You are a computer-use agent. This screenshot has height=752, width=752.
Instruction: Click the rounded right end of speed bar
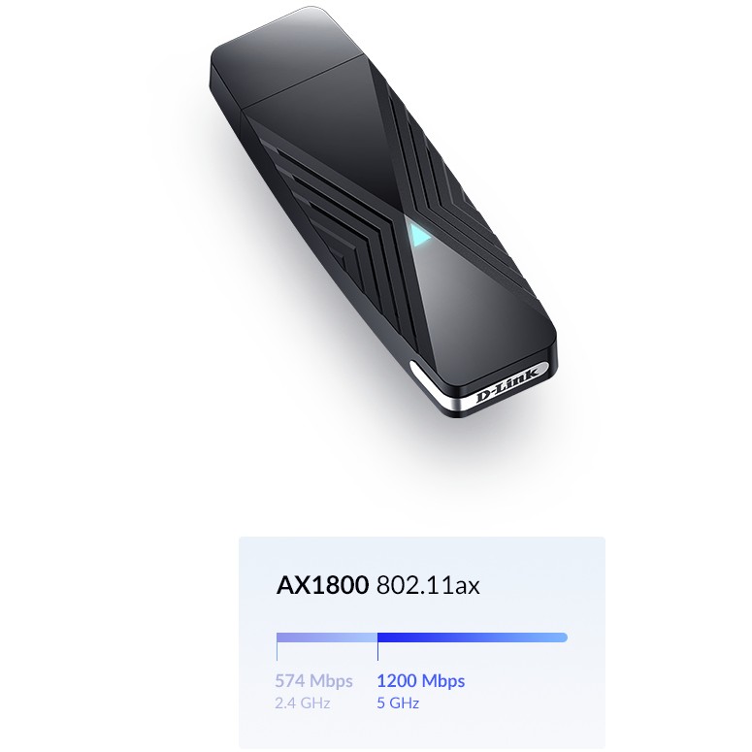pos(563,638)
